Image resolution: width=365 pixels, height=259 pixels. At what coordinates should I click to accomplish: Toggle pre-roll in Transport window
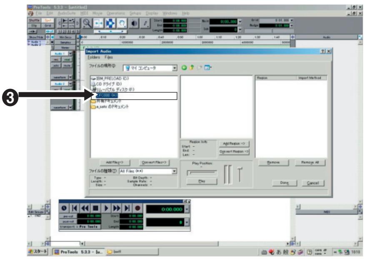[x=68, y=216]
